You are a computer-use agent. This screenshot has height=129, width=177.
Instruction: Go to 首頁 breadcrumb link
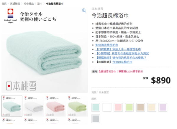point(4,4)
